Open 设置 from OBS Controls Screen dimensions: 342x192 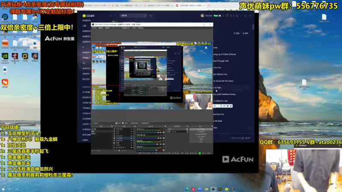pyautogui.click(x=201, y=140)
